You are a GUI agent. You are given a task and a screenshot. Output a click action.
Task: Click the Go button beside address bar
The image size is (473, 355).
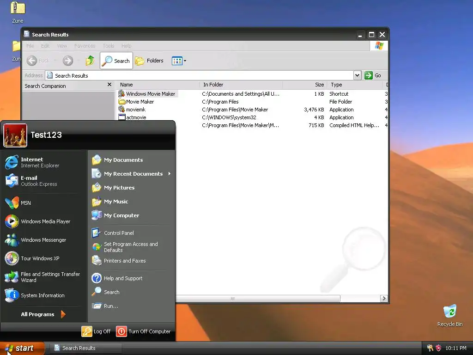[373, 75]
